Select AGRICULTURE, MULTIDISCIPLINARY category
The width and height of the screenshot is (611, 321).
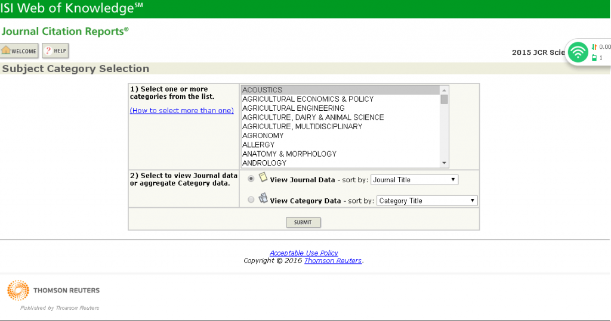(x=341, y=126)
